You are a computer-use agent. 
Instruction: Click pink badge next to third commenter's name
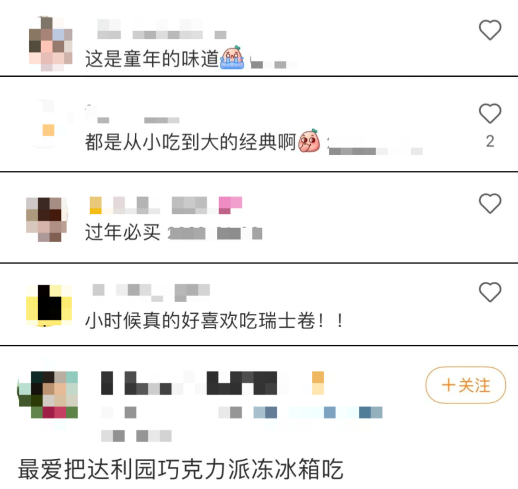click(x=230, y=205)
